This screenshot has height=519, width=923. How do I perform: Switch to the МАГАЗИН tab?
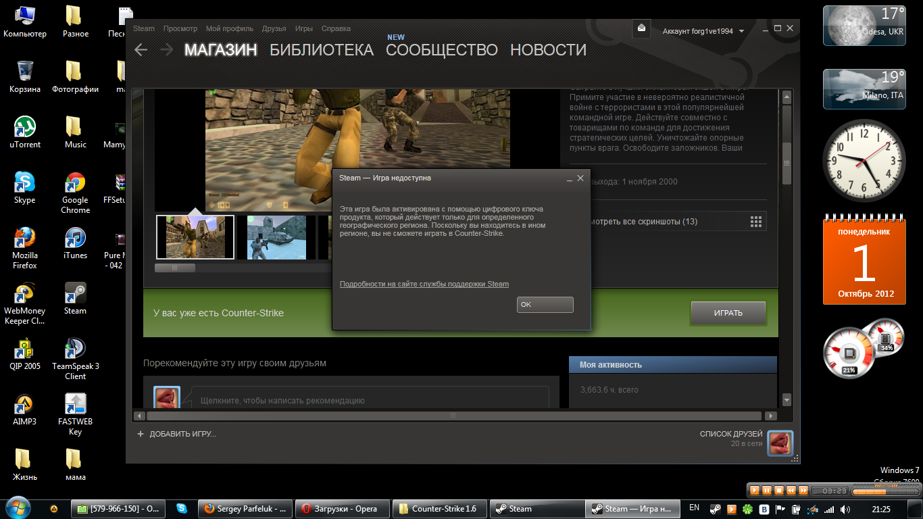221,50
